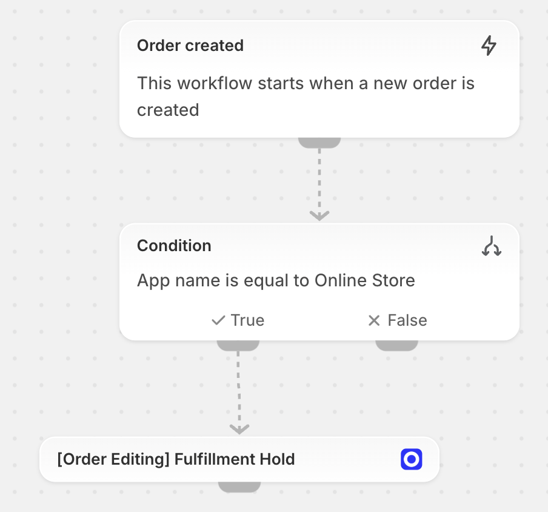This screenshot has width=548, height=512.
Task: Open the Order created trigger title
Action: click(190, 45)
